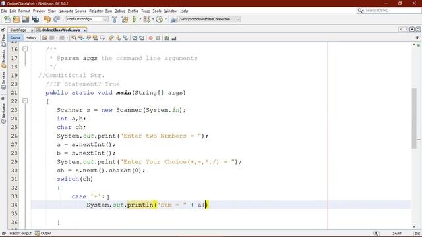The height and width of the screenshot is (237, 422).
Task: Click the Next Bookmark icon
Action: click(119, 38)
